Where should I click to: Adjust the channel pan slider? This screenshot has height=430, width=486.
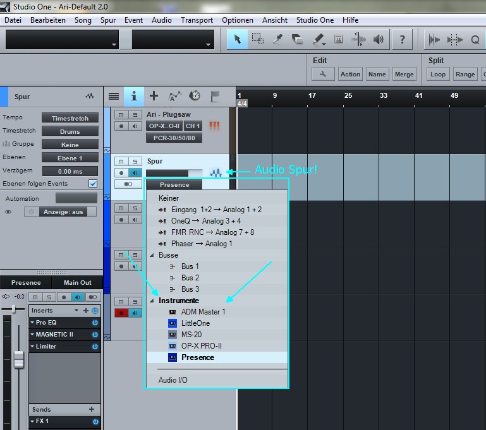(x=13, y=309)
